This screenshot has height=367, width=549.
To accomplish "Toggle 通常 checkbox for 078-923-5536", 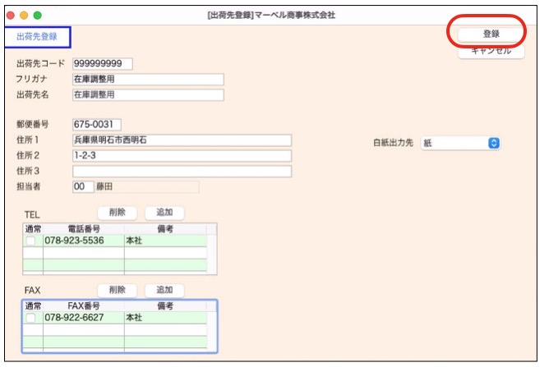I will [31, 241].
